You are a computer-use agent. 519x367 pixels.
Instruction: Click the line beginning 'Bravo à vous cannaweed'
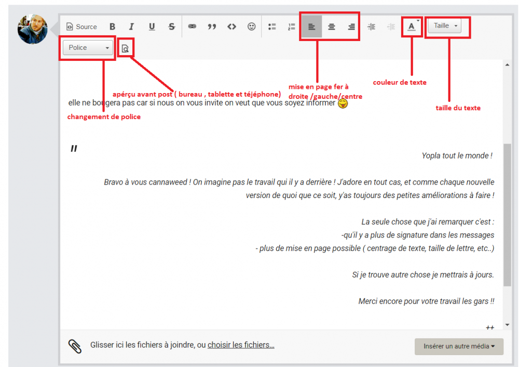[x=299, y=182]
